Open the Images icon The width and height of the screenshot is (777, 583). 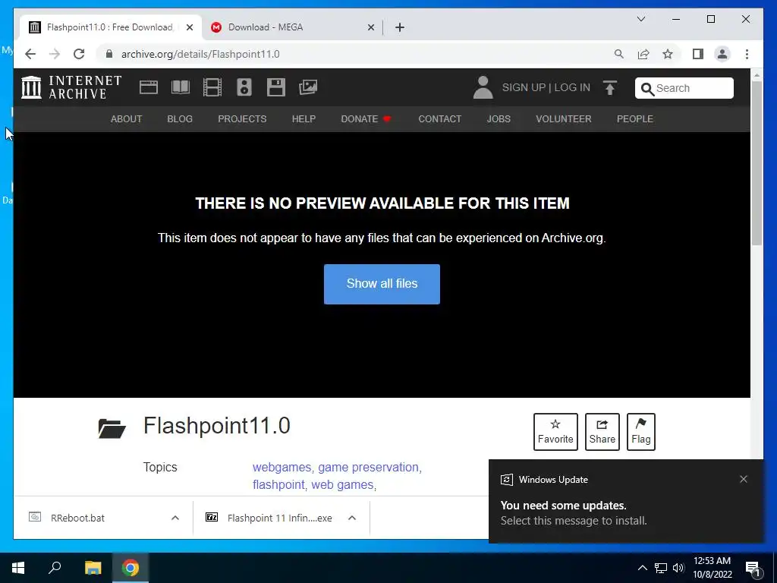(x=308, y=87)
